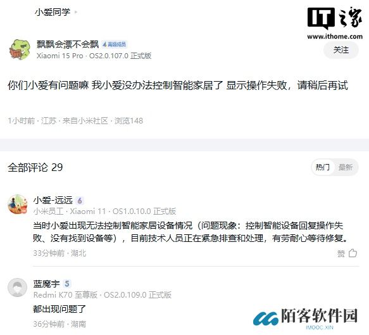Open the 小爱同学 circle link
369x335 pixels.
[x=53, y=12]
